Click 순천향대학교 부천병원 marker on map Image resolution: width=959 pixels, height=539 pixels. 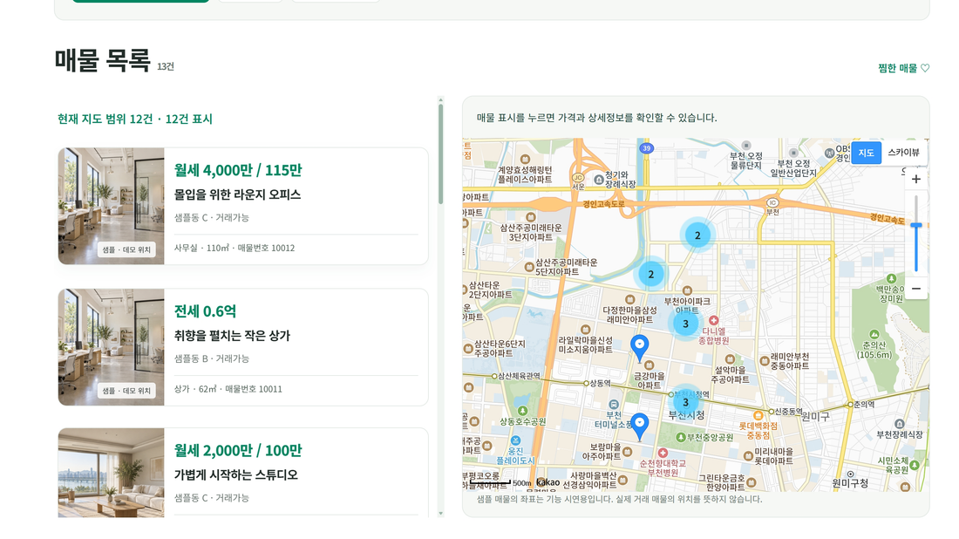pos(663,453)
